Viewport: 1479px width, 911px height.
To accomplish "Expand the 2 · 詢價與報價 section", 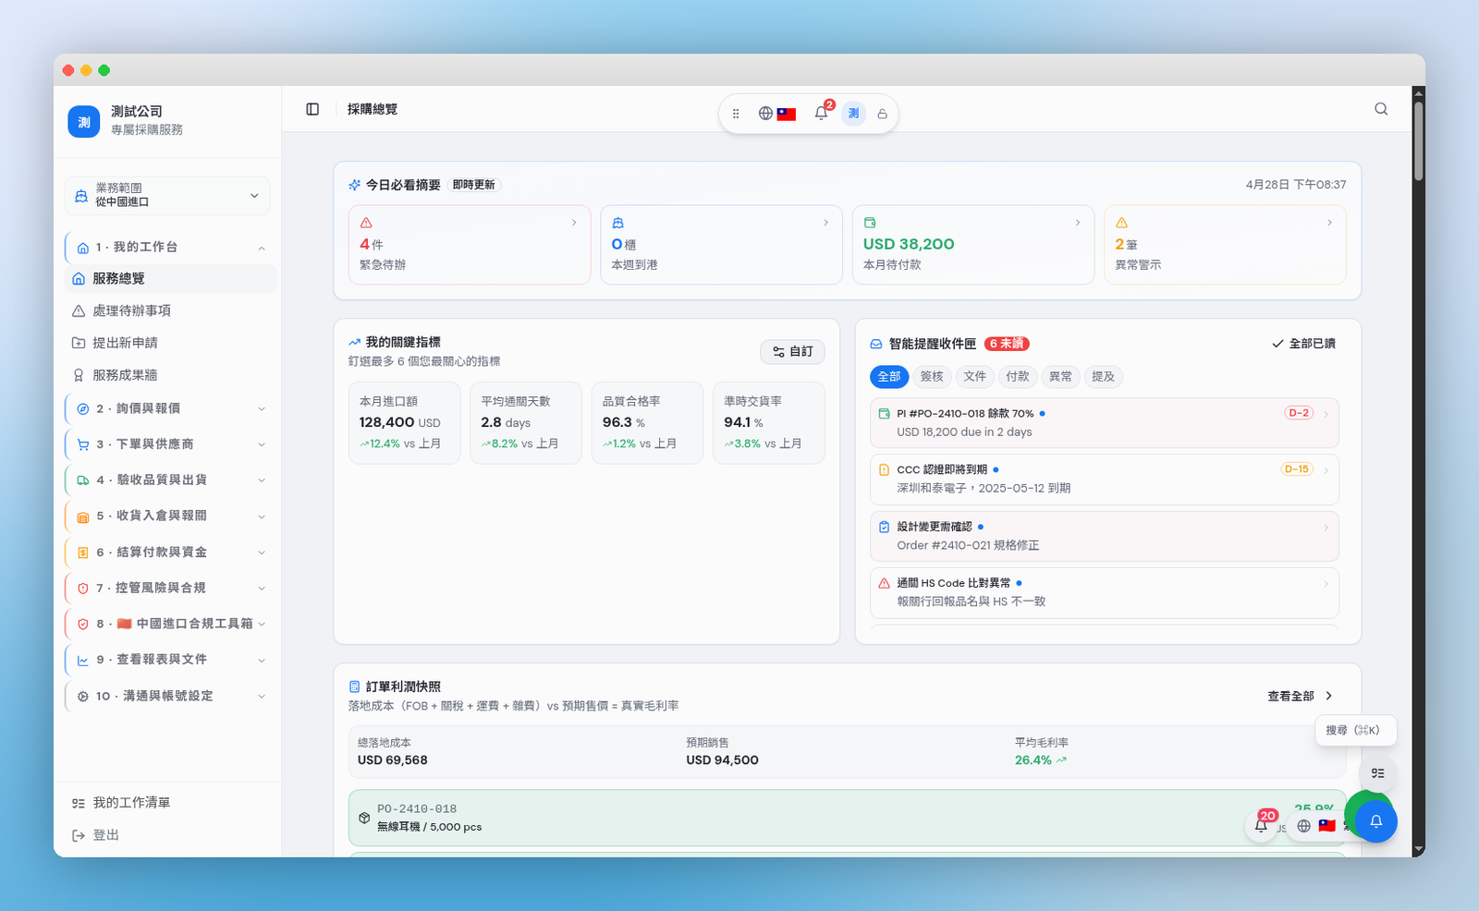I will (x=167, y=408).
